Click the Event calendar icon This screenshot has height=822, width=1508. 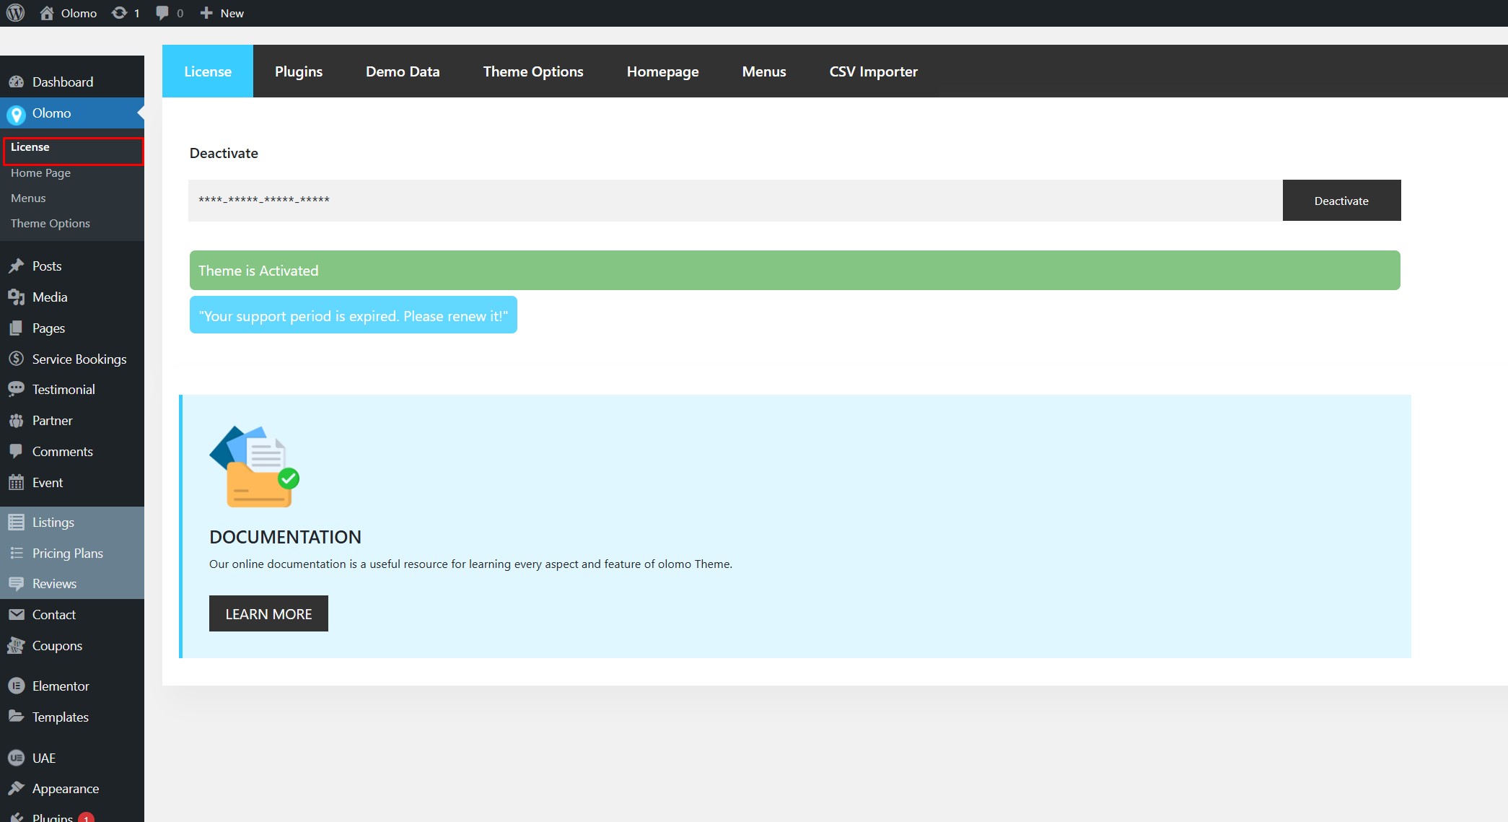coord(16,483)
